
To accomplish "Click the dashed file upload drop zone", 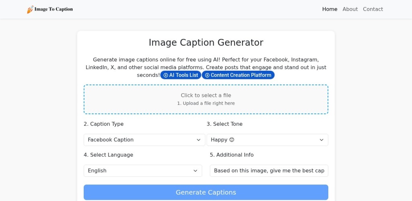I will (x=206, y=99).
